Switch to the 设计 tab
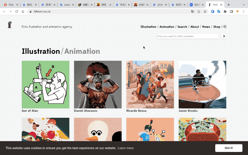Image resolution: width=248 pixels, height=155 pixels. coord(196,5)
